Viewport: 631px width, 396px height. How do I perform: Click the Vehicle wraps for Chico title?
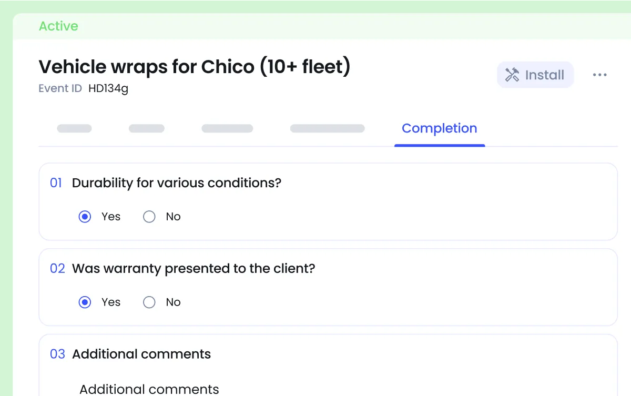[195, 67]
